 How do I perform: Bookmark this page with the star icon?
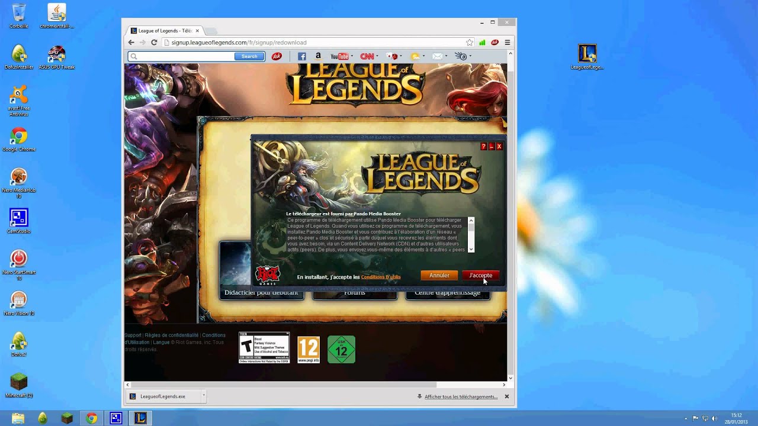pos(470,43)
